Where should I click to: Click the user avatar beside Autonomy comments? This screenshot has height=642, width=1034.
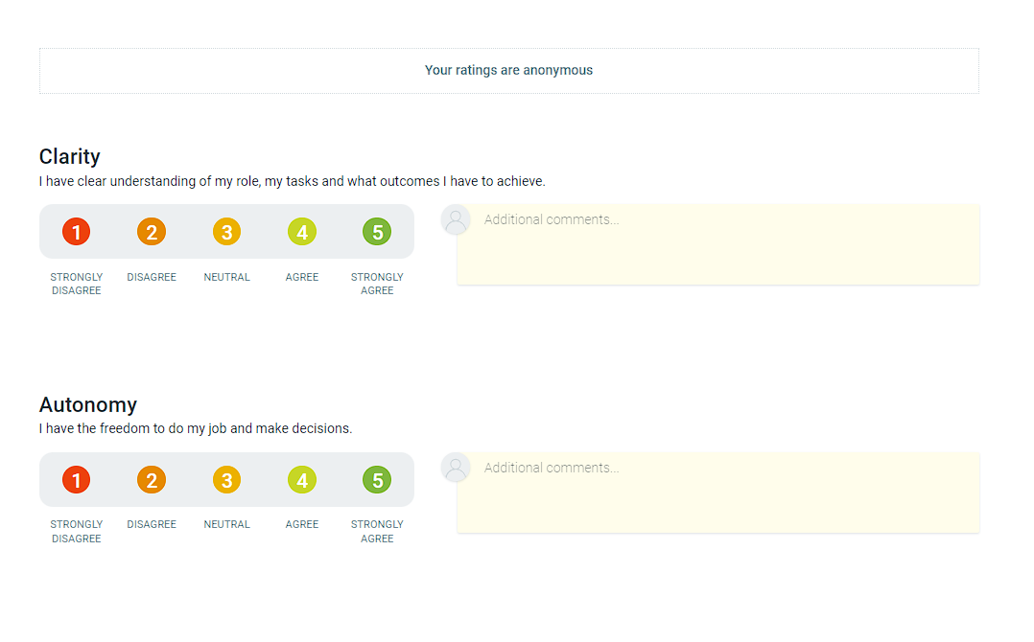click(456, 468)
